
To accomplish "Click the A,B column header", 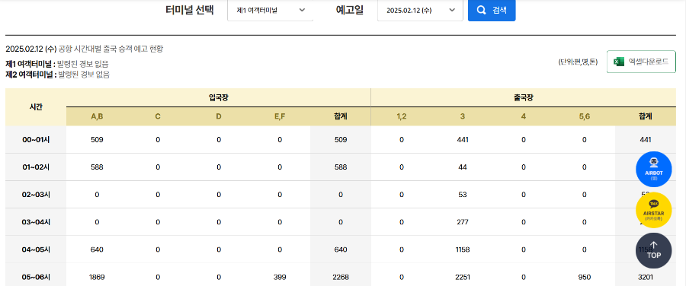I will coord(97,116).
